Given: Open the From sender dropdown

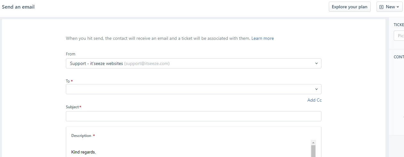Looking at the screenshot, I should 194,63.
